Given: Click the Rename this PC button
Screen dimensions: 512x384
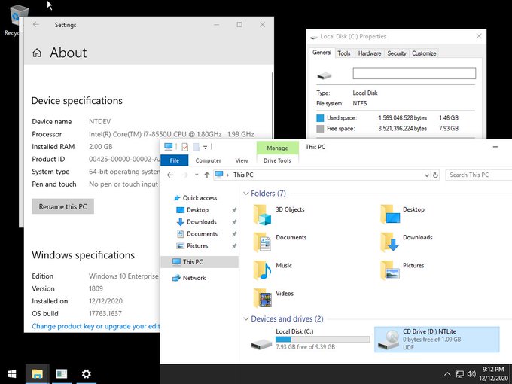Looking at the screenshot, I should [x=63, y=206].
